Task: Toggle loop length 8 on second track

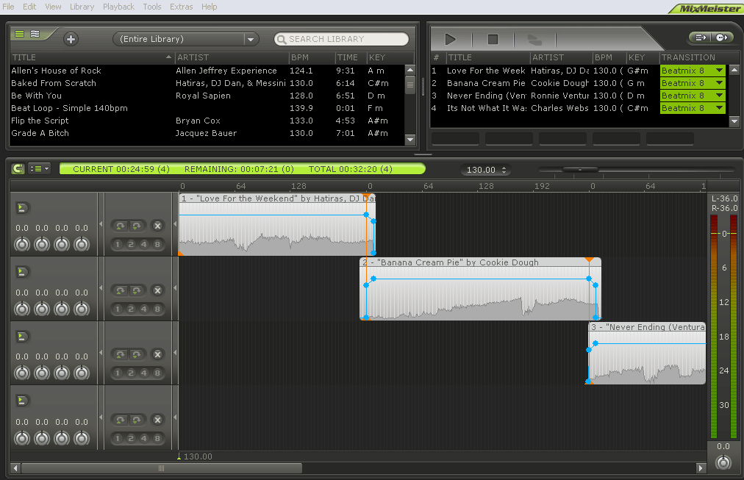Action: point(157,309)
